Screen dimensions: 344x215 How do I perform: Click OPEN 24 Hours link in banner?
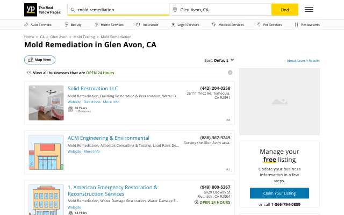click(101, 73)
